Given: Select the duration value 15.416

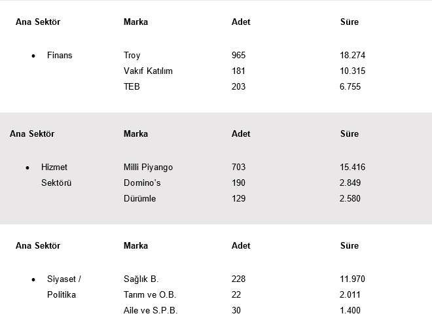Looking at the screenshot, I should [353, 167].
